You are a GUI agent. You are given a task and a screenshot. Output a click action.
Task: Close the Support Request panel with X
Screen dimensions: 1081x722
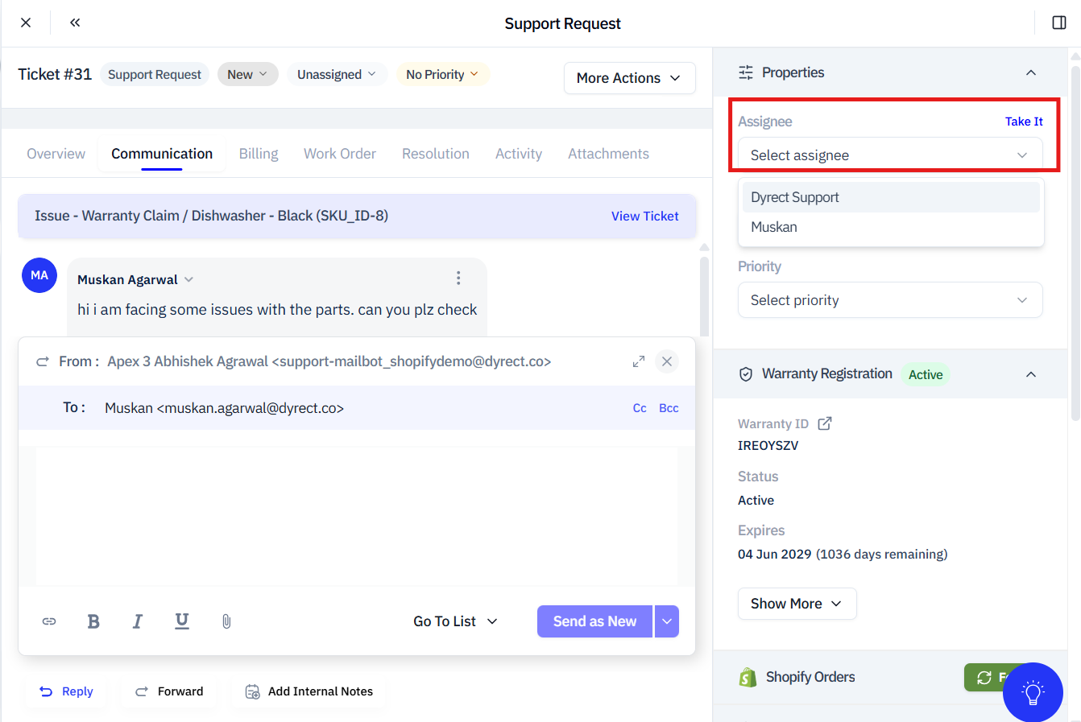[x=26, y=23]
